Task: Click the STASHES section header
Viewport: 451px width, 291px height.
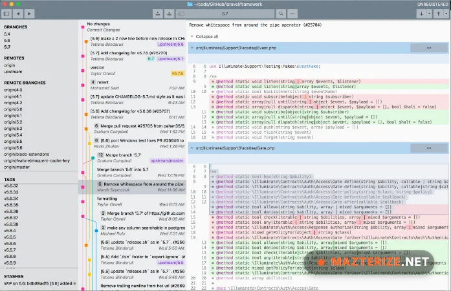Action: [x=14, y=276]
